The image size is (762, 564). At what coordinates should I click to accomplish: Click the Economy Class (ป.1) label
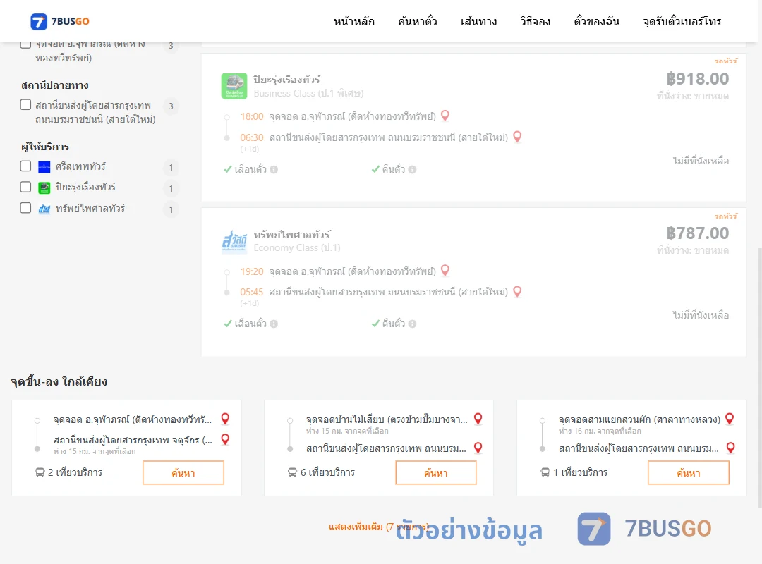296,247
